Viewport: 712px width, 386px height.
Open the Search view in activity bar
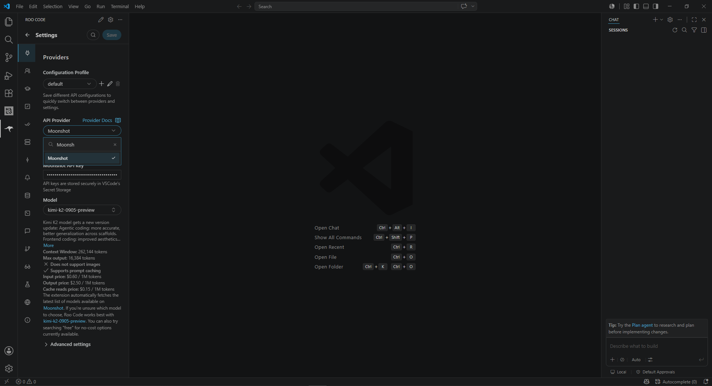pos(9,40)
